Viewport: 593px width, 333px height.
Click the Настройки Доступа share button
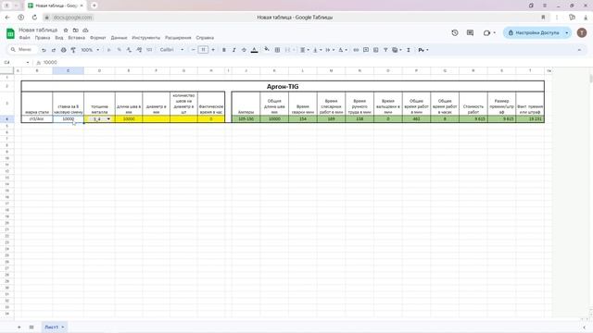point(534,33)
